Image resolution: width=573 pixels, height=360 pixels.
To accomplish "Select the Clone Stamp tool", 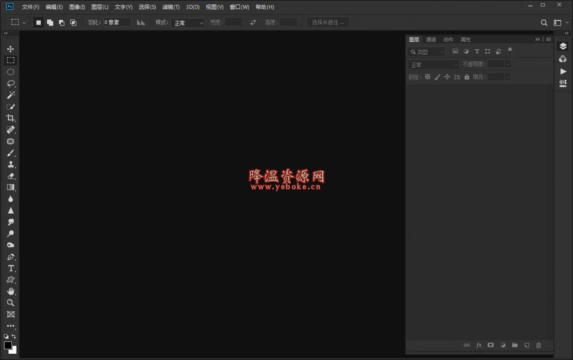I will point(10,164).
